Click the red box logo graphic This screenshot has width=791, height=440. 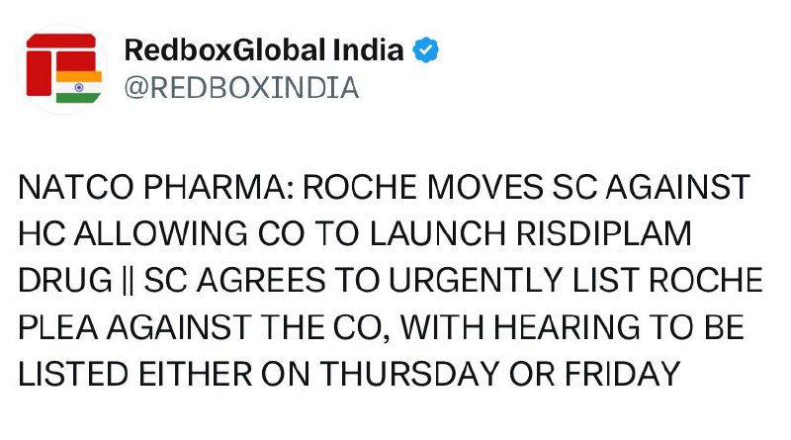coord(51,59)
